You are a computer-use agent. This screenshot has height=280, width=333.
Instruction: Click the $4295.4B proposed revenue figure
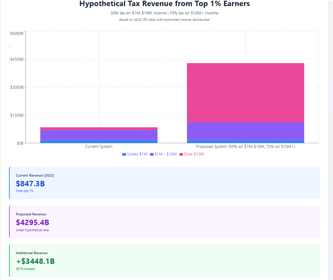point(32,223)
